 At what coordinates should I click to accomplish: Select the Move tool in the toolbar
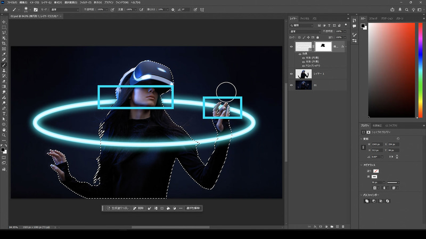(4, 22)
